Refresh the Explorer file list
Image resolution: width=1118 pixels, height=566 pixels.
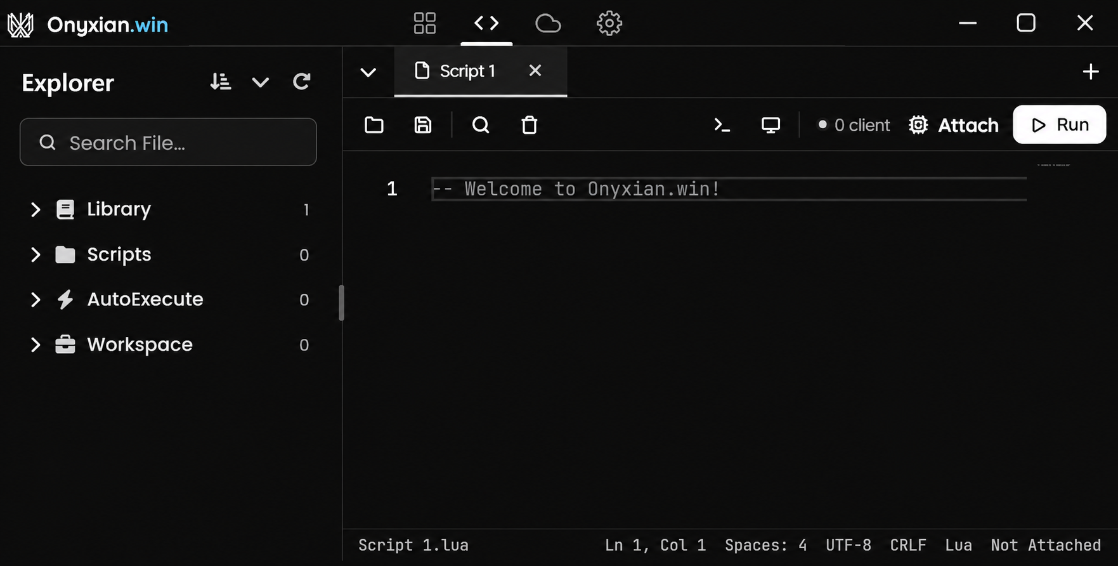(301, 81)
